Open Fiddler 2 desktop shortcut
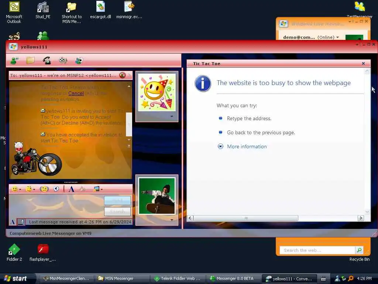This screenshot has width=378, height=284. pyautogui.click(x=14, y=252)
